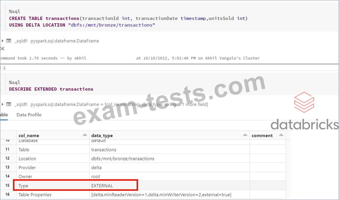
Task: Select the Table Properties value cell
Action: click(x=161, y=195)
